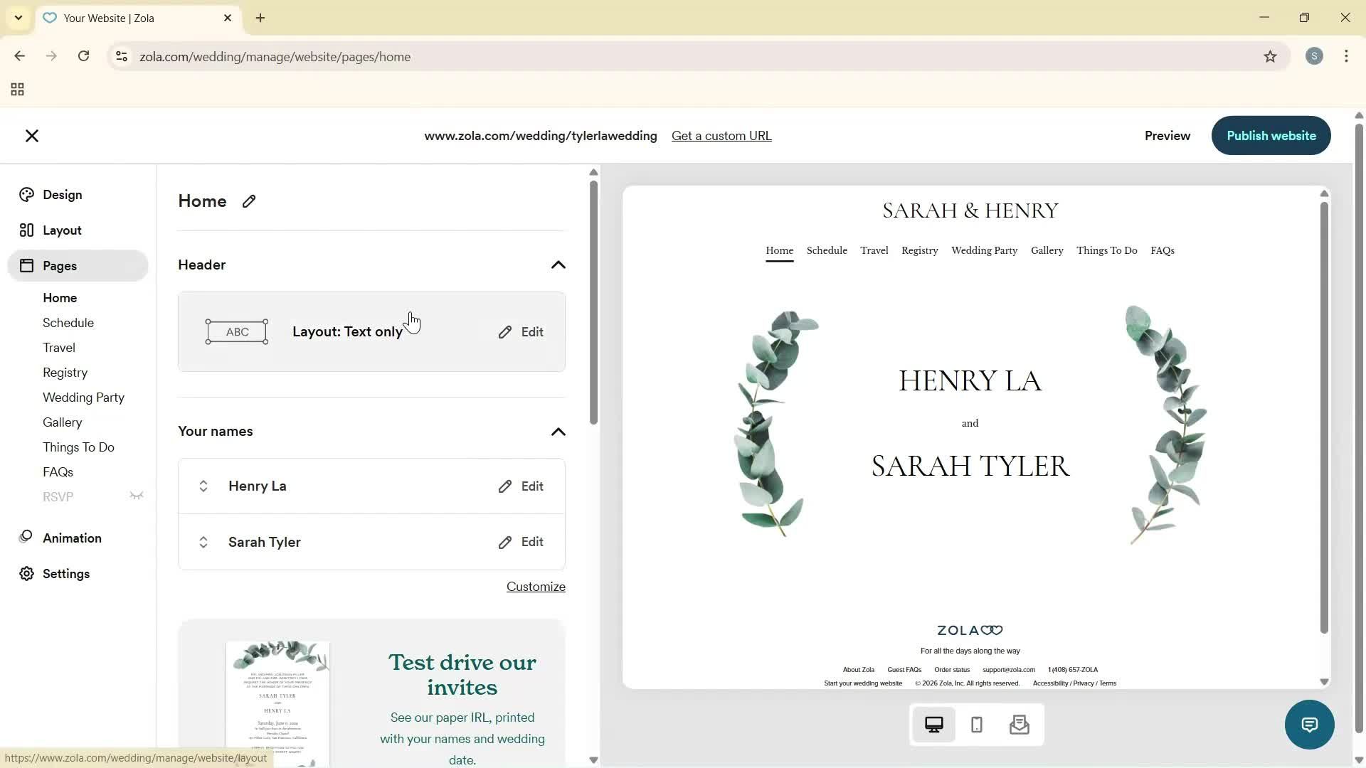Collapse the Header section
Image resolution: width=1366 pixels, height=768 pixels.
click(x=558, y=265)
